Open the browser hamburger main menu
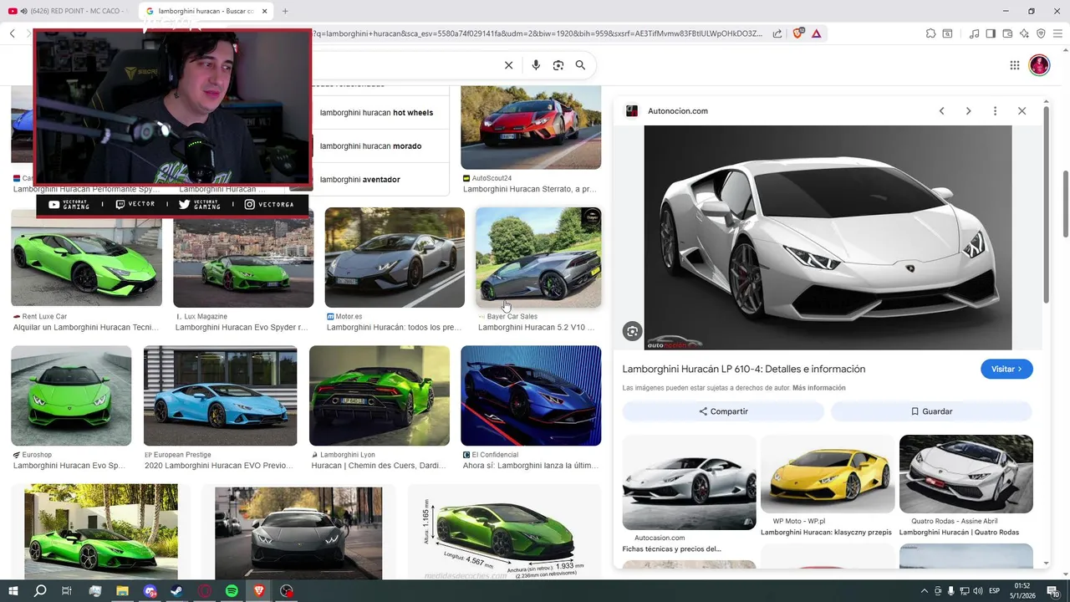Viewport: 1070px width, 602px height. [x=1057, y=33]
